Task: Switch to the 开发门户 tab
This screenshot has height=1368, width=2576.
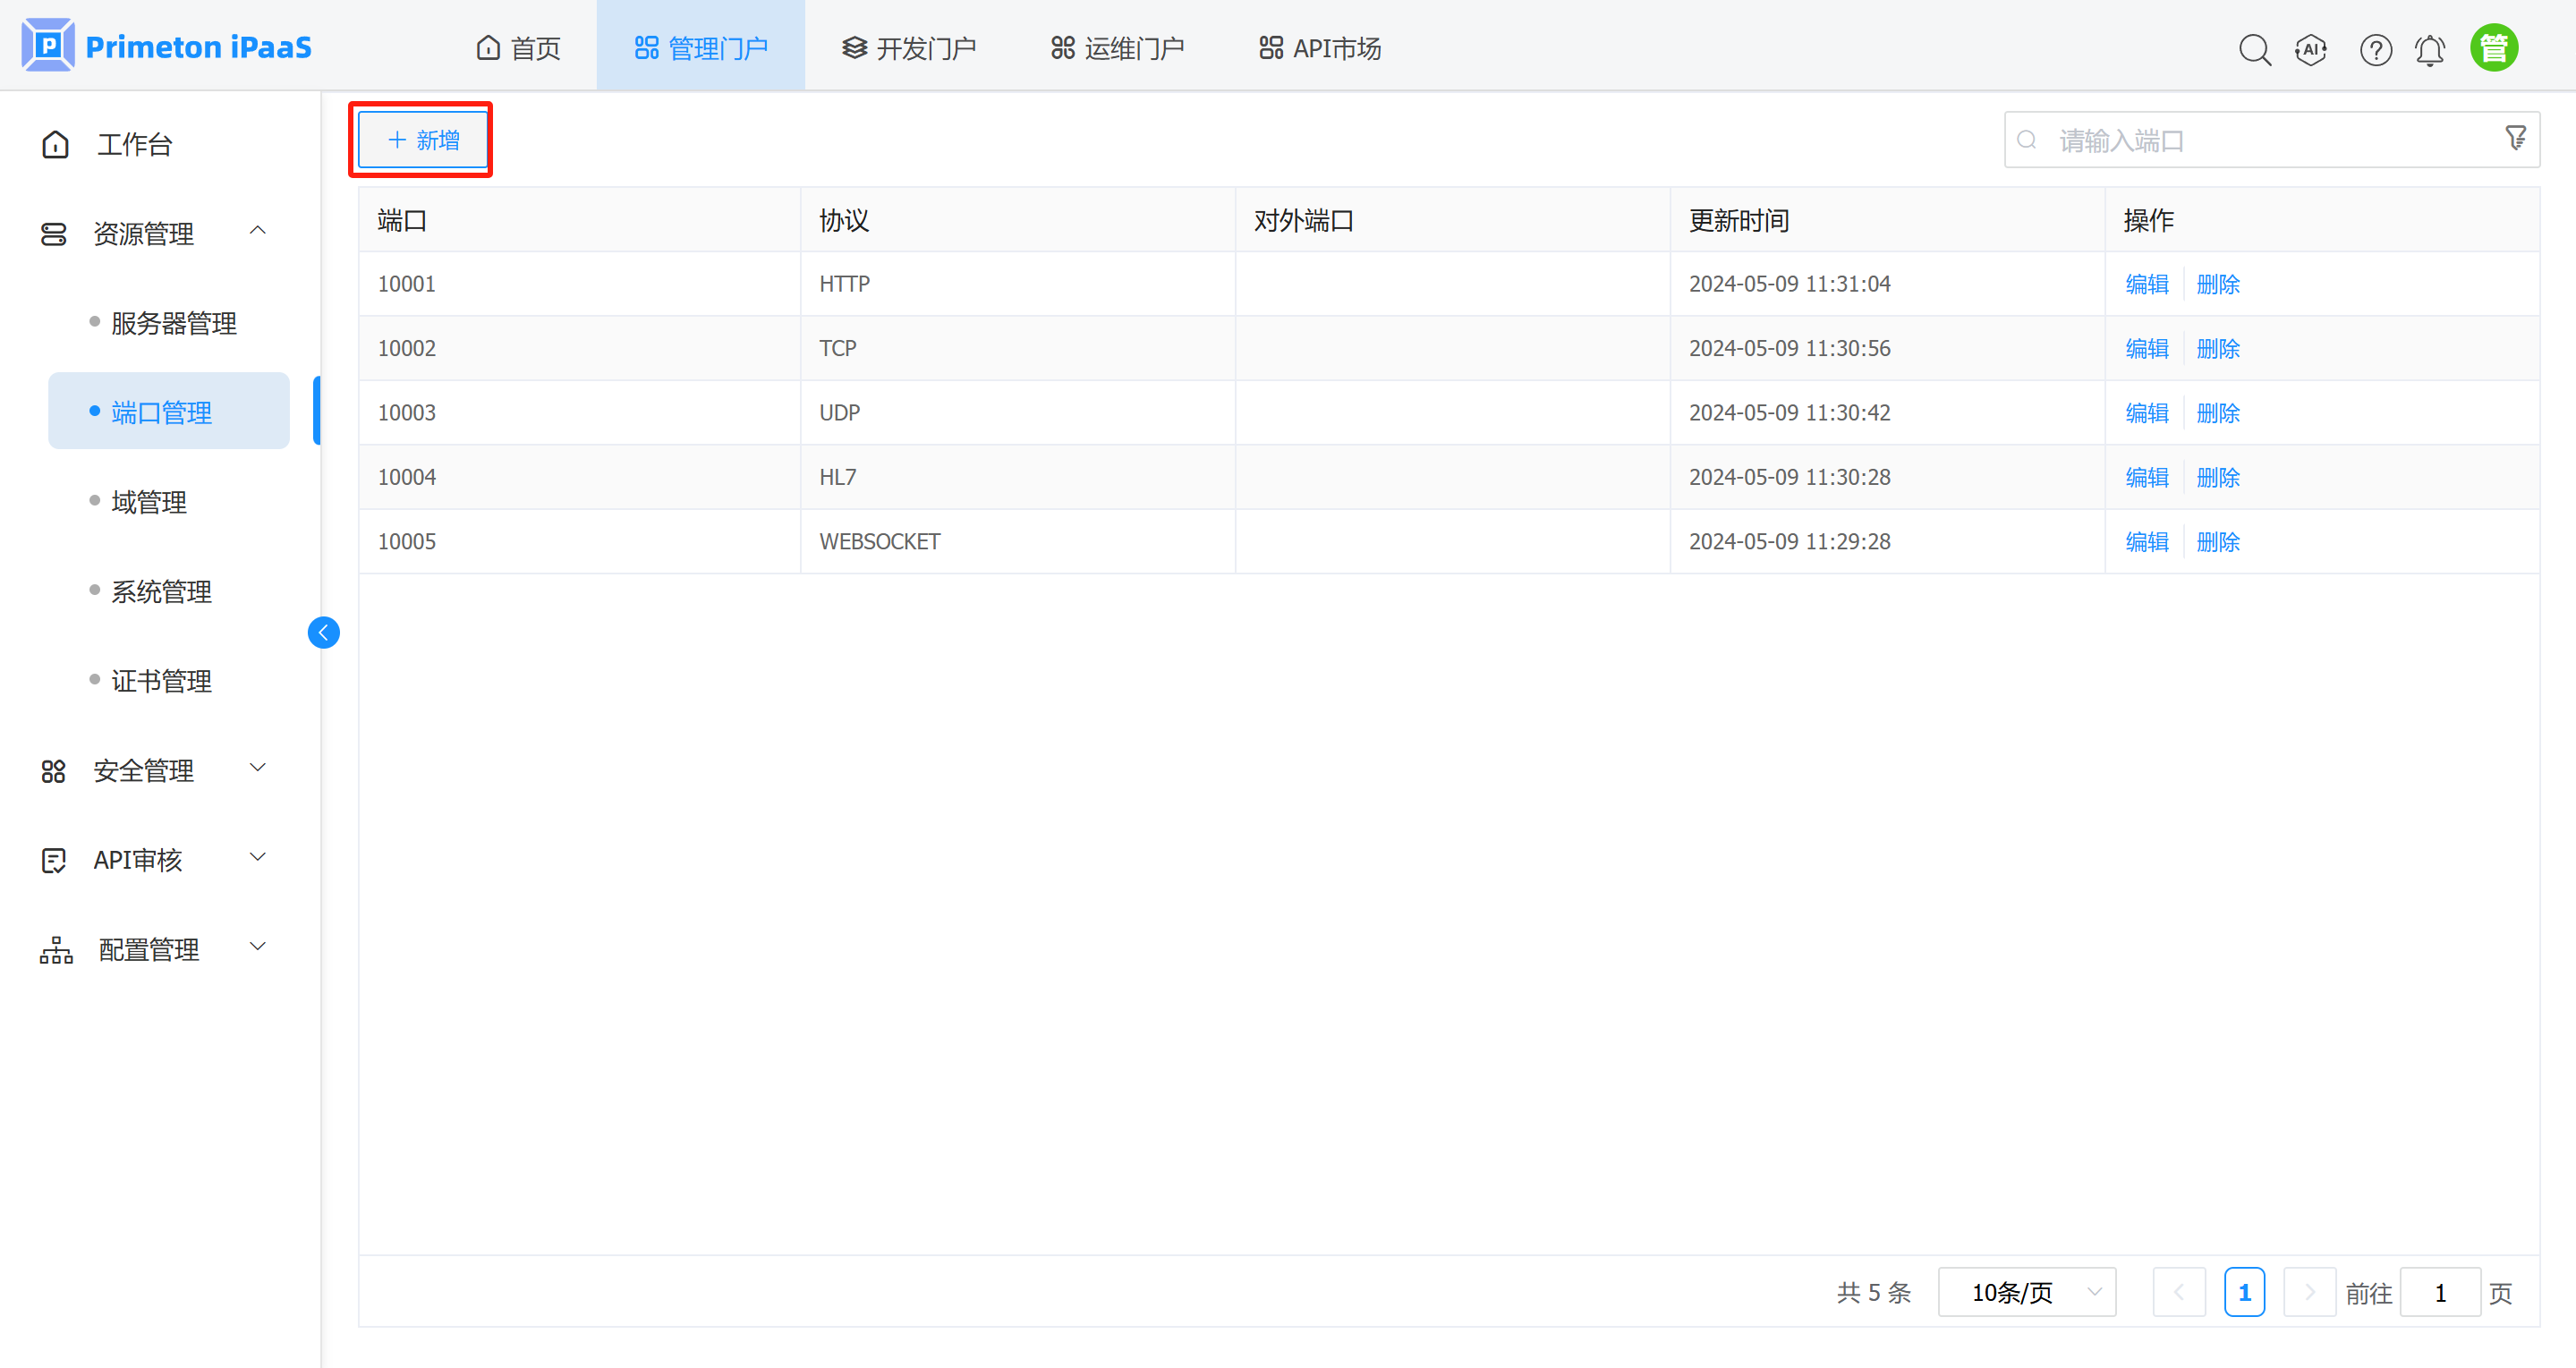Action: pos(909,46)
